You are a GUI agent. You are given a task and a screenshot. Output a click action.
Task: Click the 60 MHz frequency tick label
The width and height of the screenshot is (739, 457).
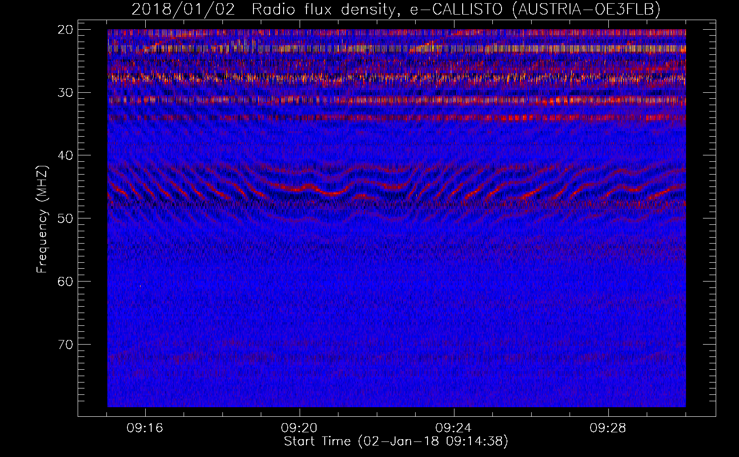(x=66, y=282)
